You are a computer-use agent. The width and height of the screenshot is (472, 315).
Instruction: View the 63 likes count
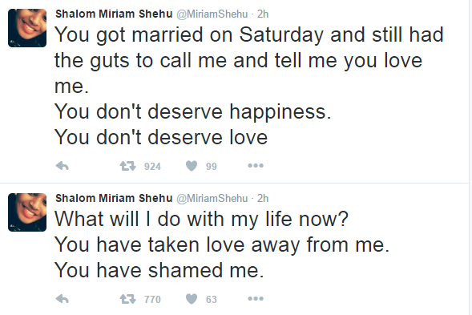point(212,300)
